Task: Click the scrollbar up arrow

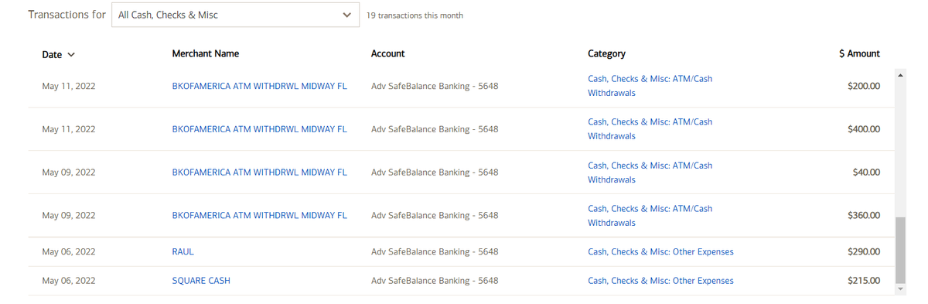Action: click(899, 75)
